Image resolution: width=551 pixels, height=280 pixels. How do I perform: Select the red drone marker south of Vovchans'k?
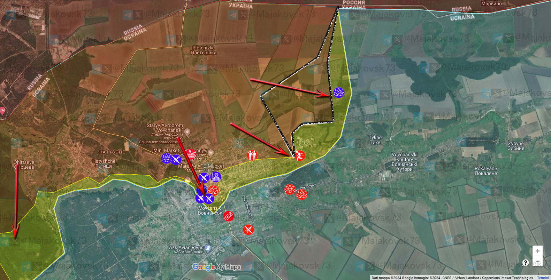[248, 230]
